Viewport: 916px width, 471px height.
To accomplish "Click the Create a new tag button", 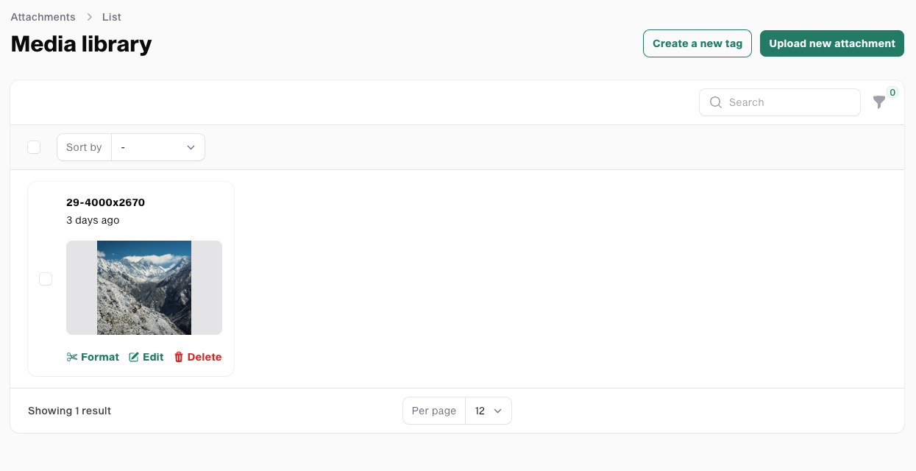I will point(697,43).
